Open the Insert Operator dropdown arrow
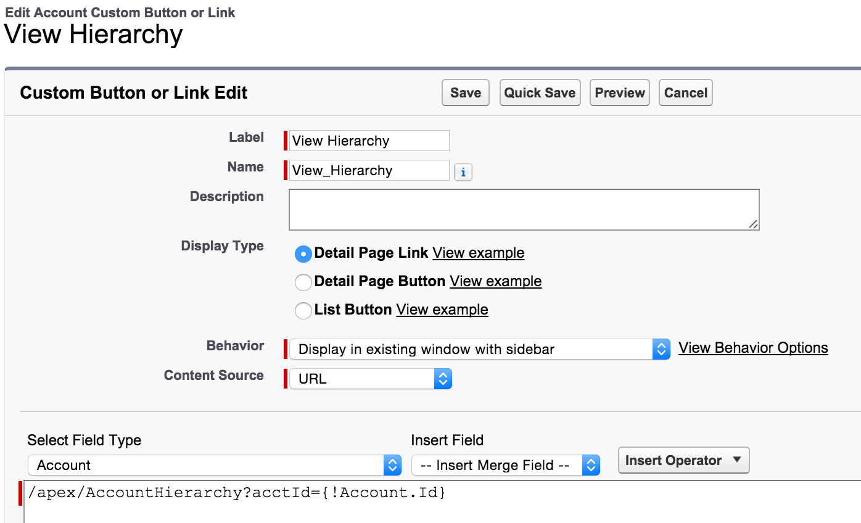Image resolution: width=861 pixels, height=523 pixels. [x=736, y=460]
